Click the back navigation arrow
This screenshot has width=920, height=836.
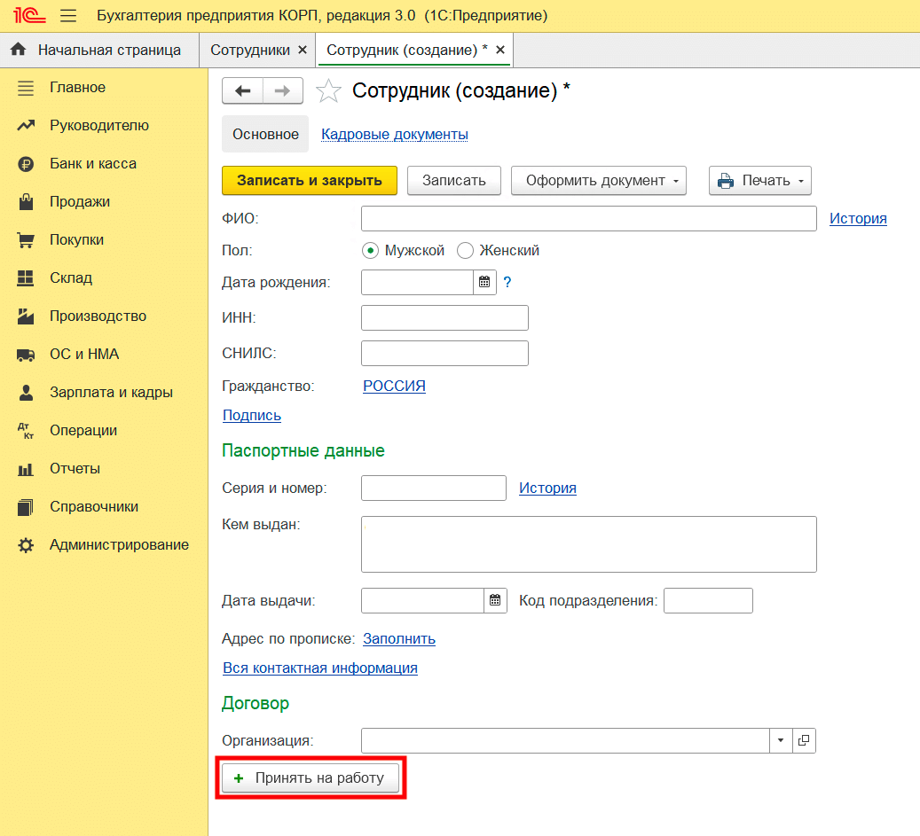[242, 91]
